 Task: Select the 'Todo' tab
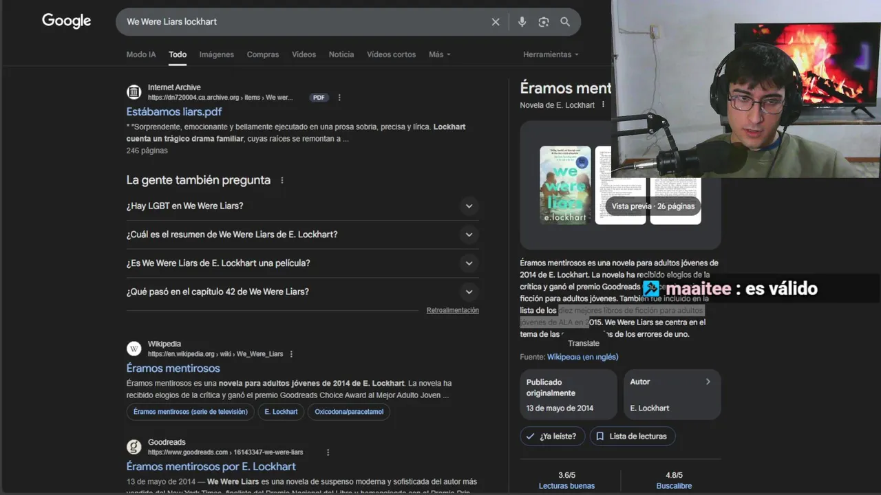click(178, 54)
